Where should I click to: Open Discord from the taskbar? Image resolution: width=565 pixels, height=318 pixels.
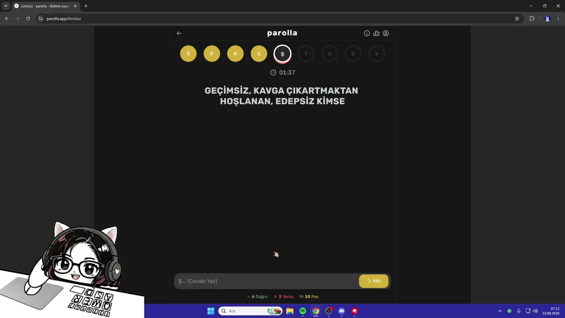(341, 311)
